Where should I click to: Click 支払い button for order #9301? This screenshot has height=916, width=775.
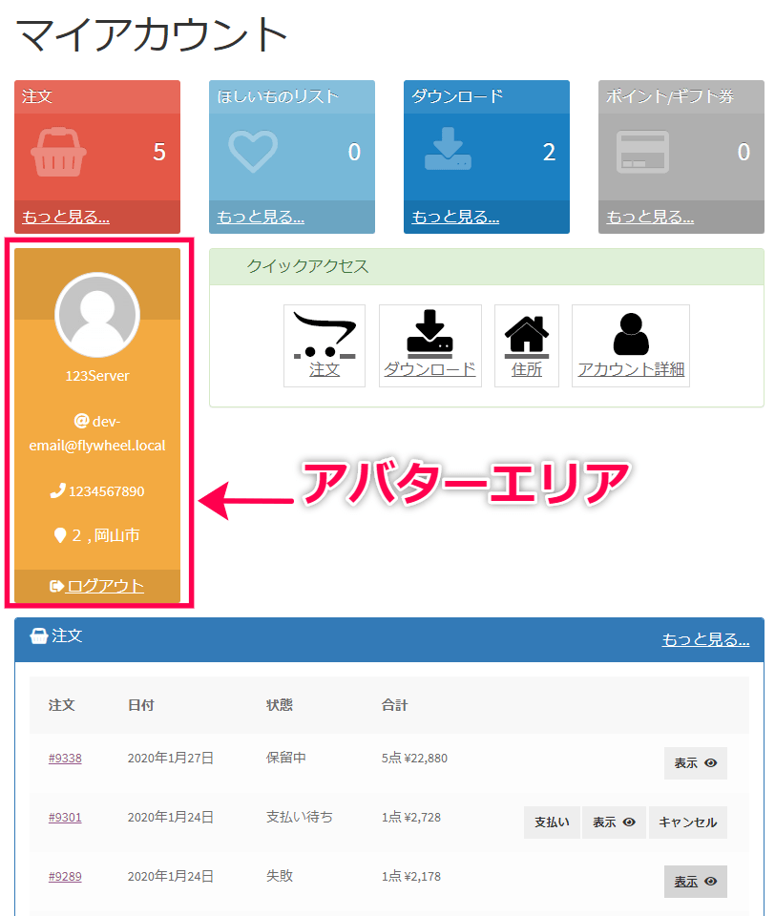point(552,822)
